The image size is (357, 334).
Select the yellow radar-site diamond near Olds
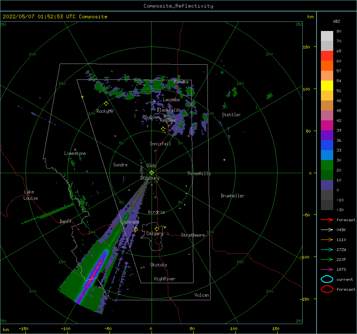point(152,173)
